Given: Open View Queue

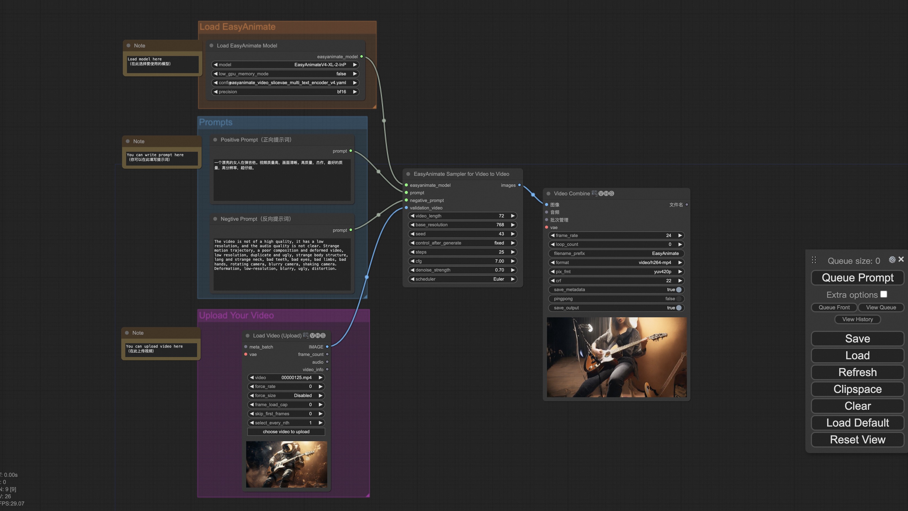Looking at the screenshot, I should (x=881, y=307).
